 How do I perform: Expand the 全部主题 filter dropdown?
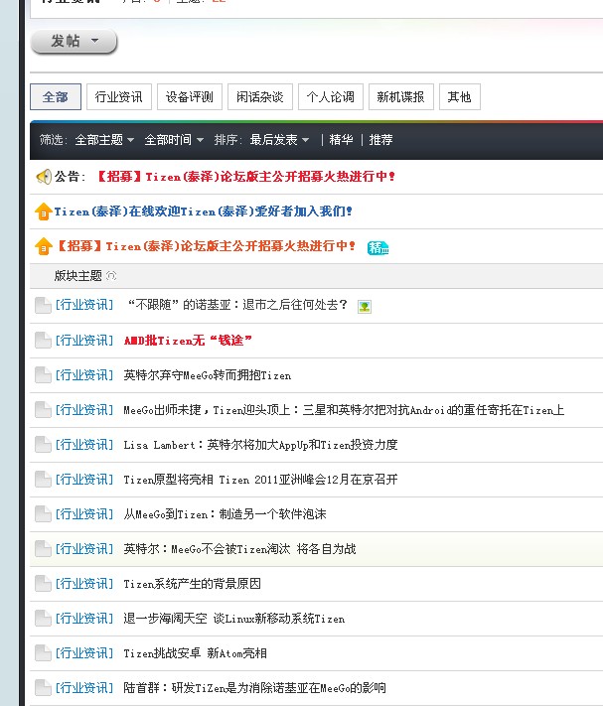pos(104,140)
